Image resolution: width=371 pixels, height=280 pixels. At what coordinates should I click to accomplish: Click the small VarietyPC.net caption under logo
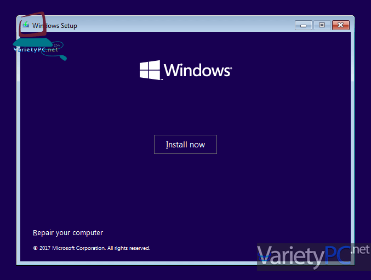tap(36, 49)
